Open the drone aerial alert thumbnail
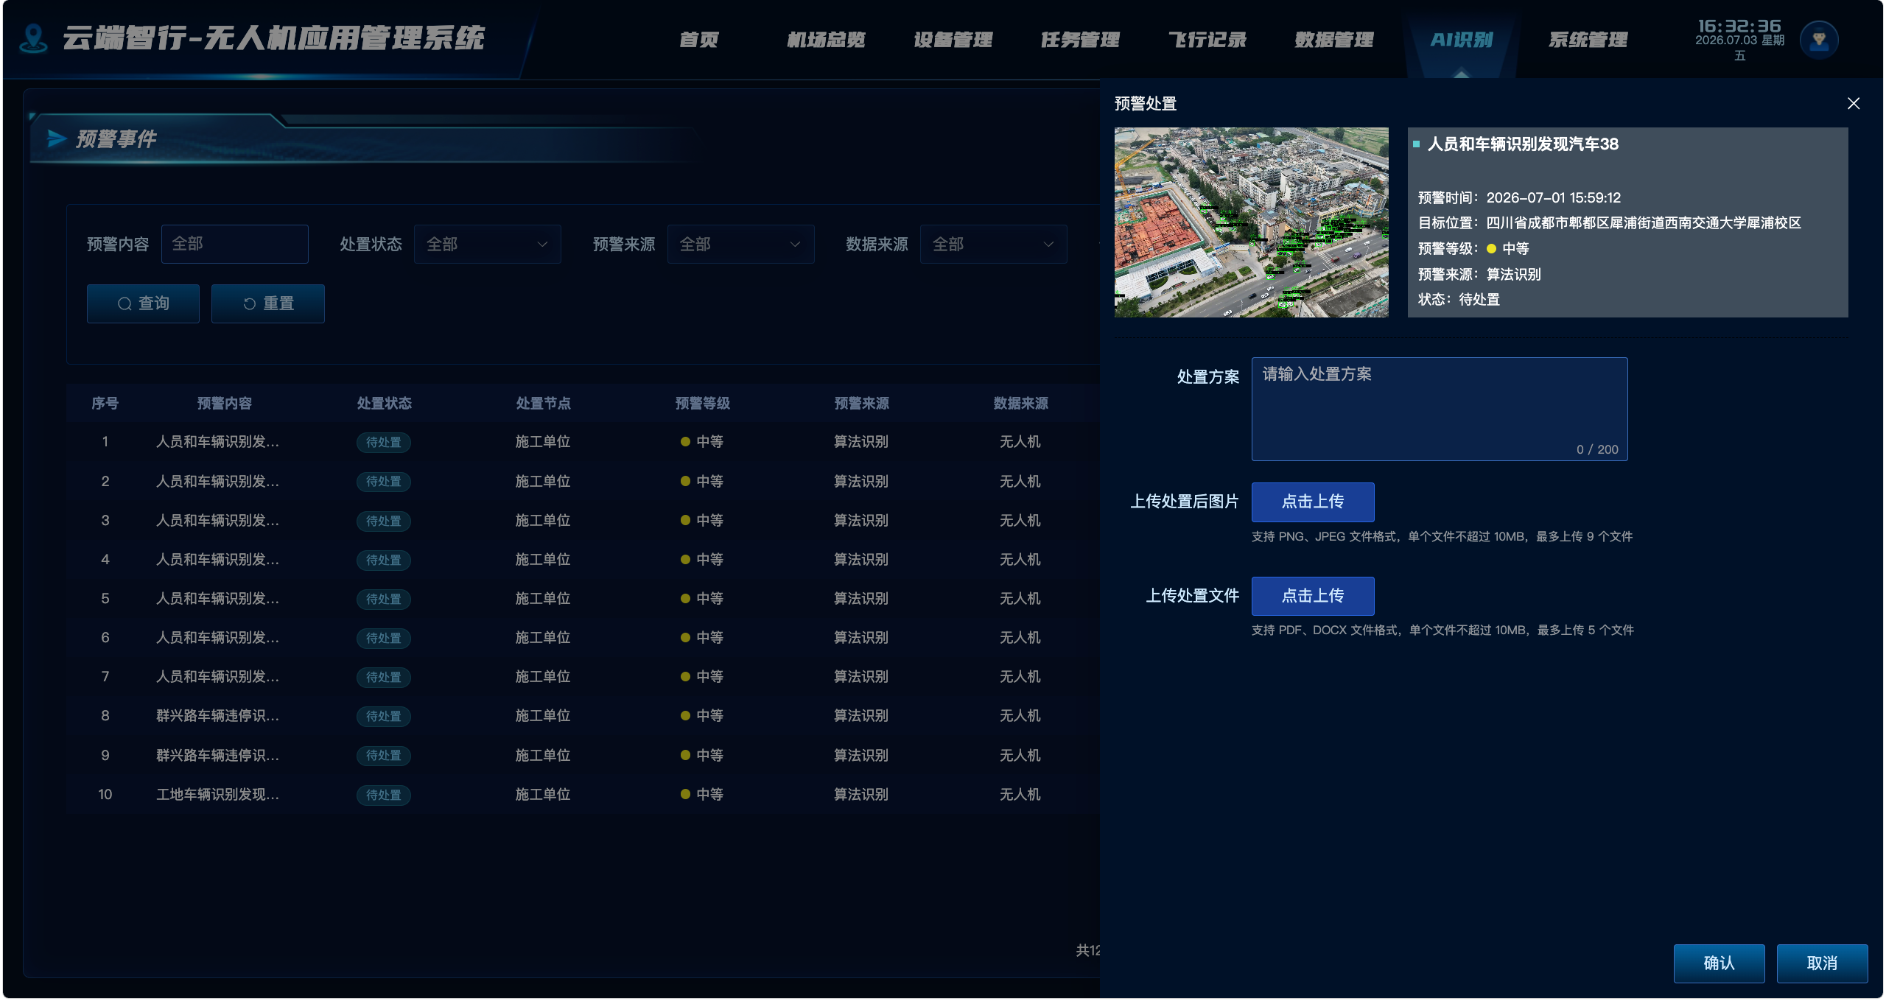 1251,222
